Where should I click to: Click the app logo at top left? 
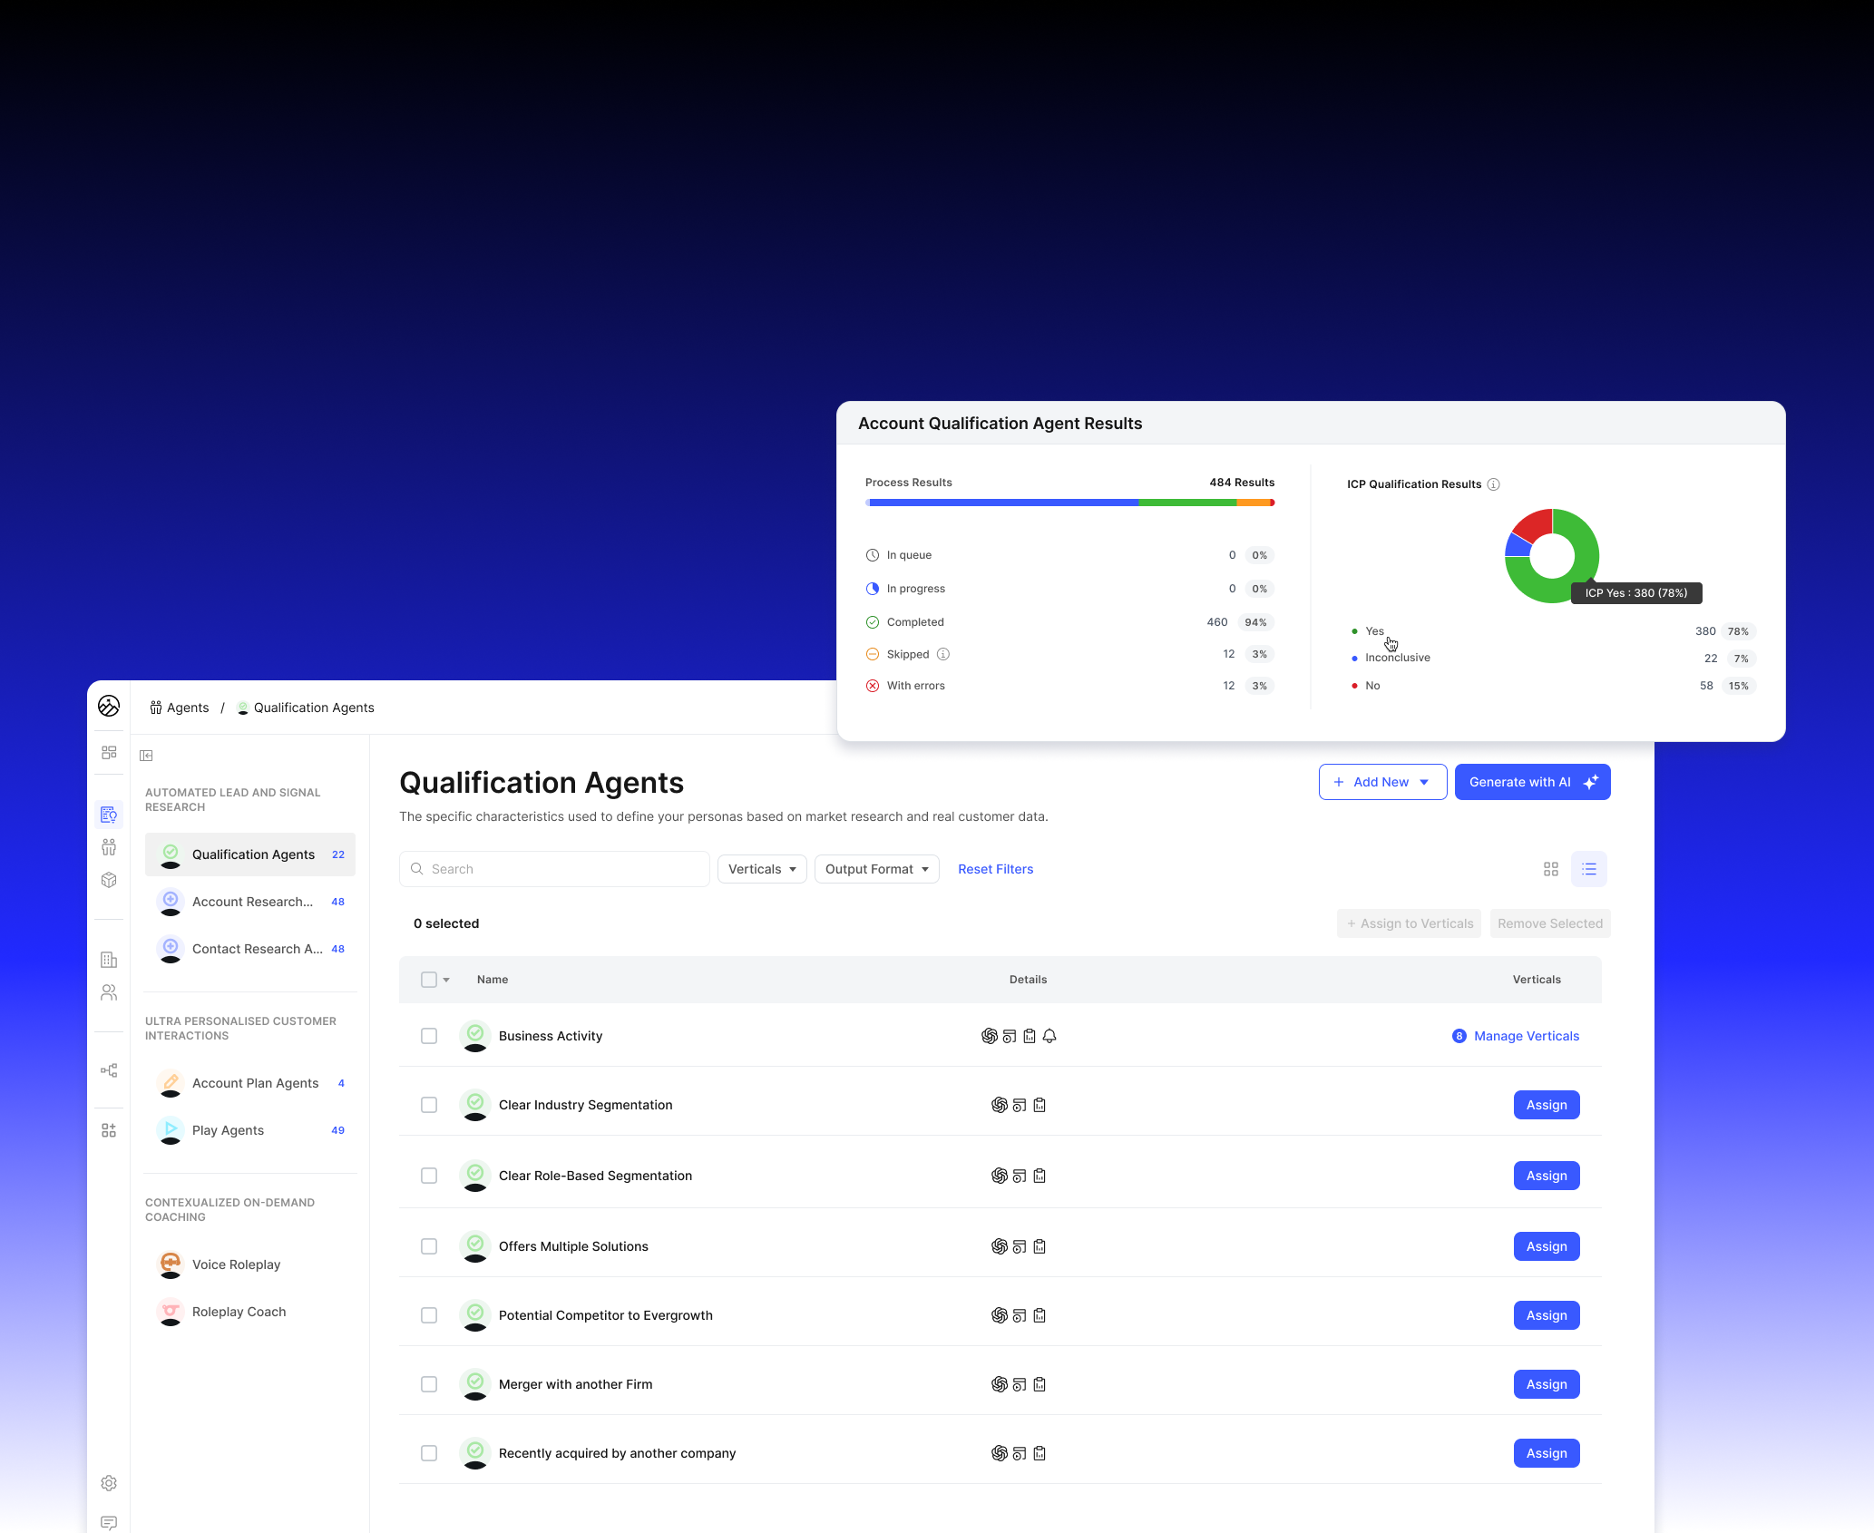109,707
